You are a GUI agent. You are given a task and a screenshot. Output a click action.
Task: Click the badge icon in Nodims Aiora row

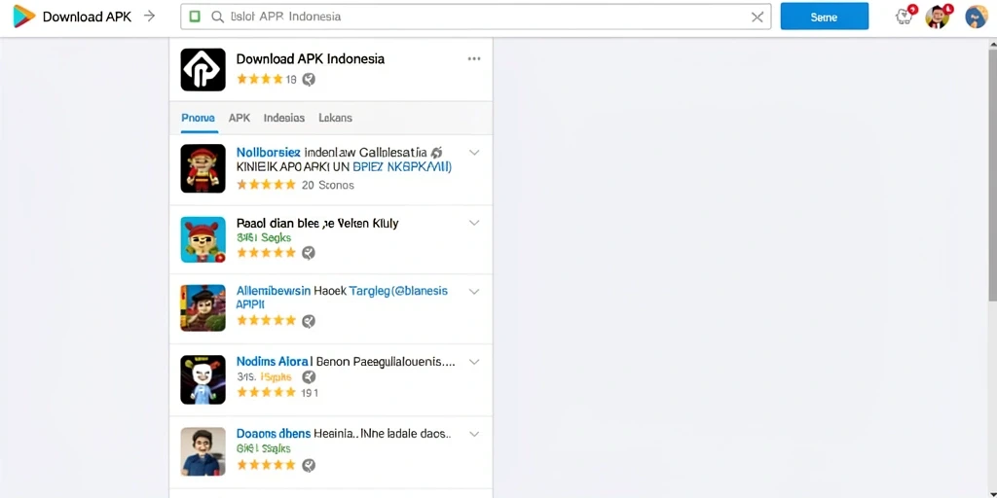coord(309,376)
